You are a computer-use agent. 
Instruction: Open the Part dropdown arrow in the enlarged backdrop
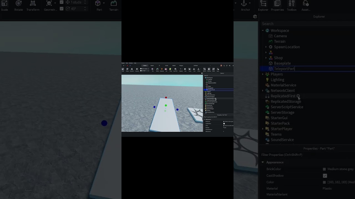click(104, 3)
